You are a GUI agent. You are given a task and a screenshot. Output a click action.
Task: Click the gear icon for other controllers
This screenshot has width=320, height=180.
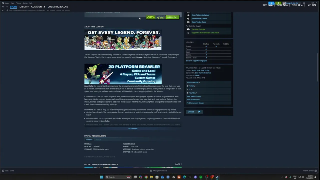pos(188,33)
